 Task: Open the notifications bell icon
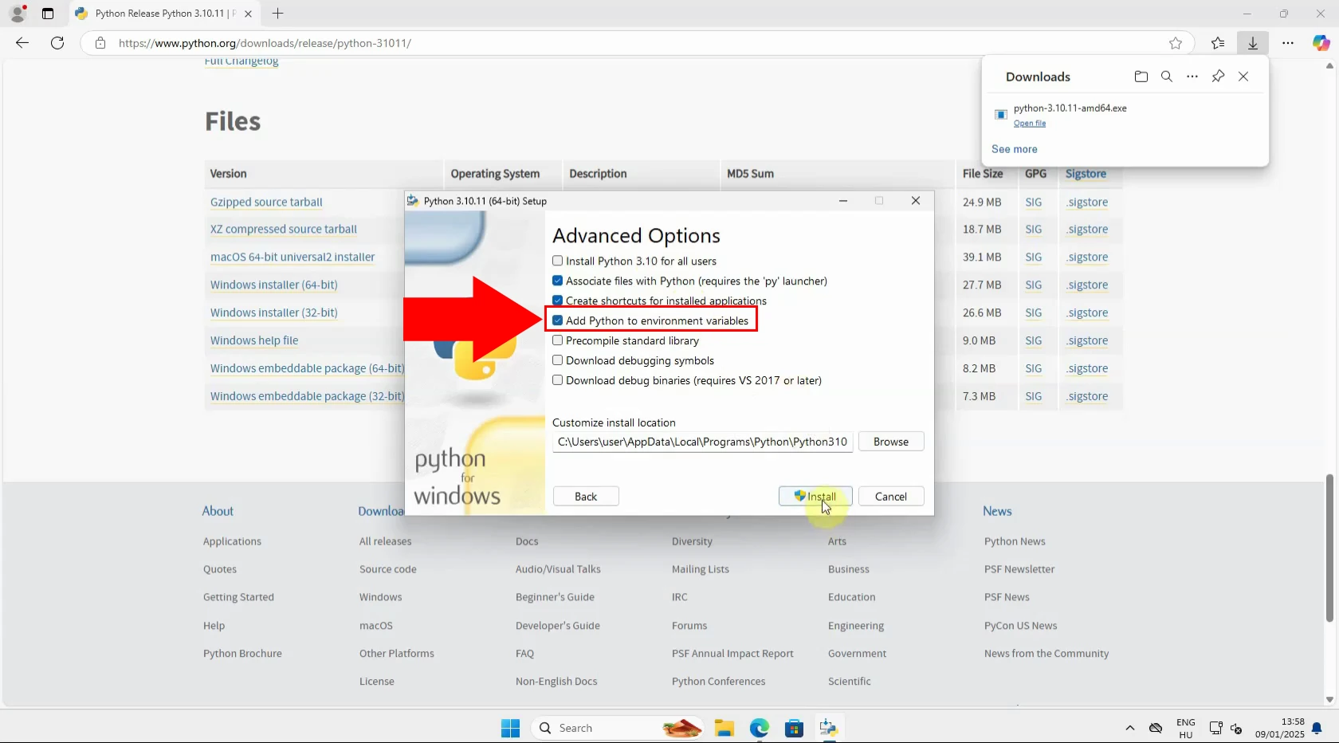1317,728
